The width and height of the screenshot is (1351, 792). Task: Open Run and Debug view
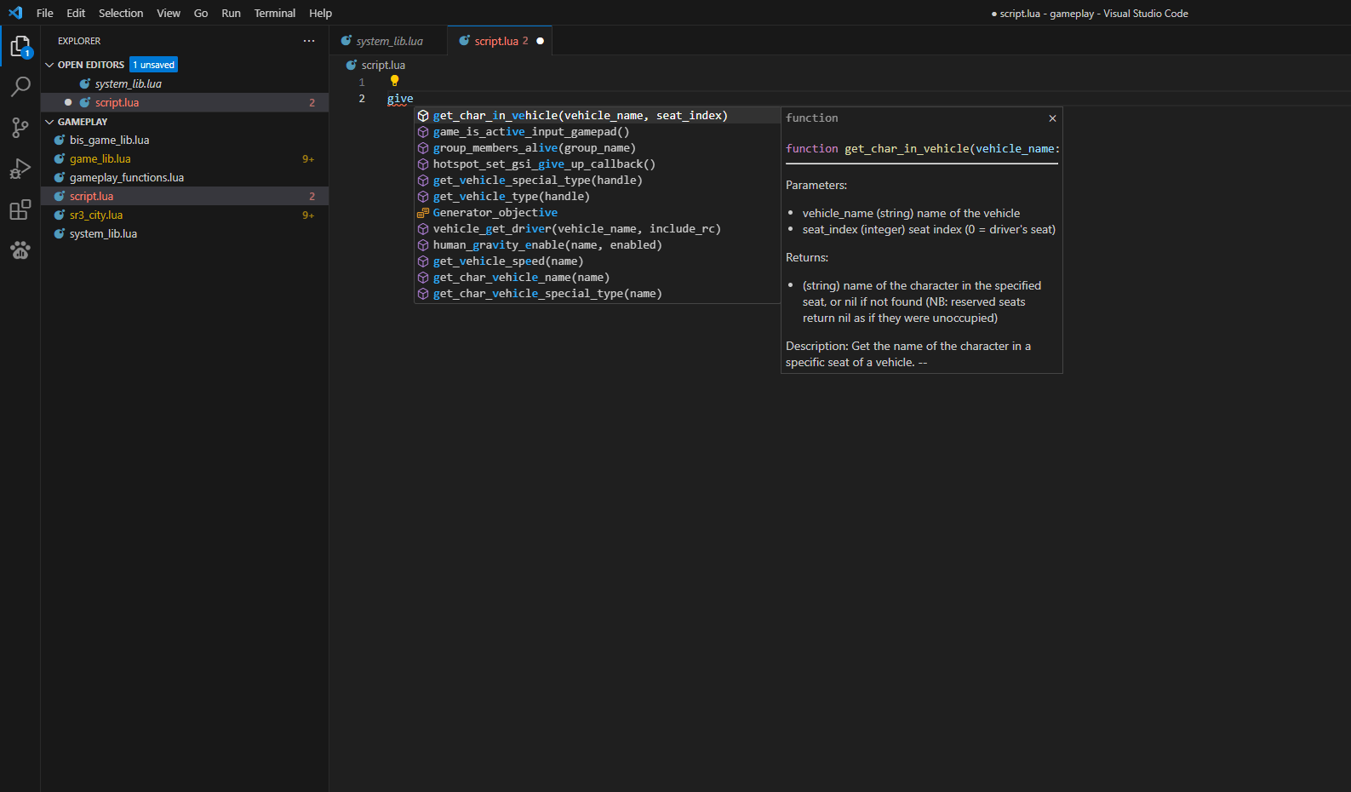(x=20, y=169)
